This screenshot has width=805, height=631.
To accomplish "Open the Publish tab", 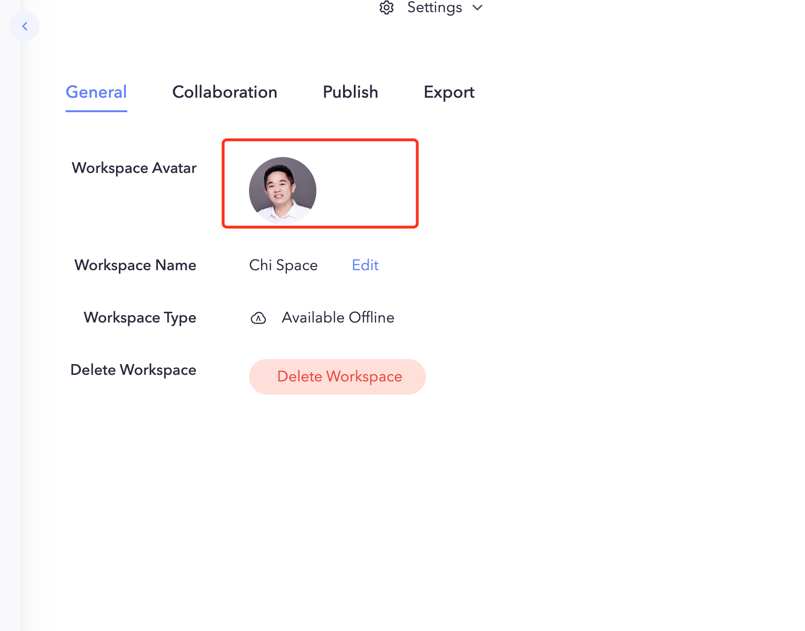I will pyautogui.click(x=350, y=92).
